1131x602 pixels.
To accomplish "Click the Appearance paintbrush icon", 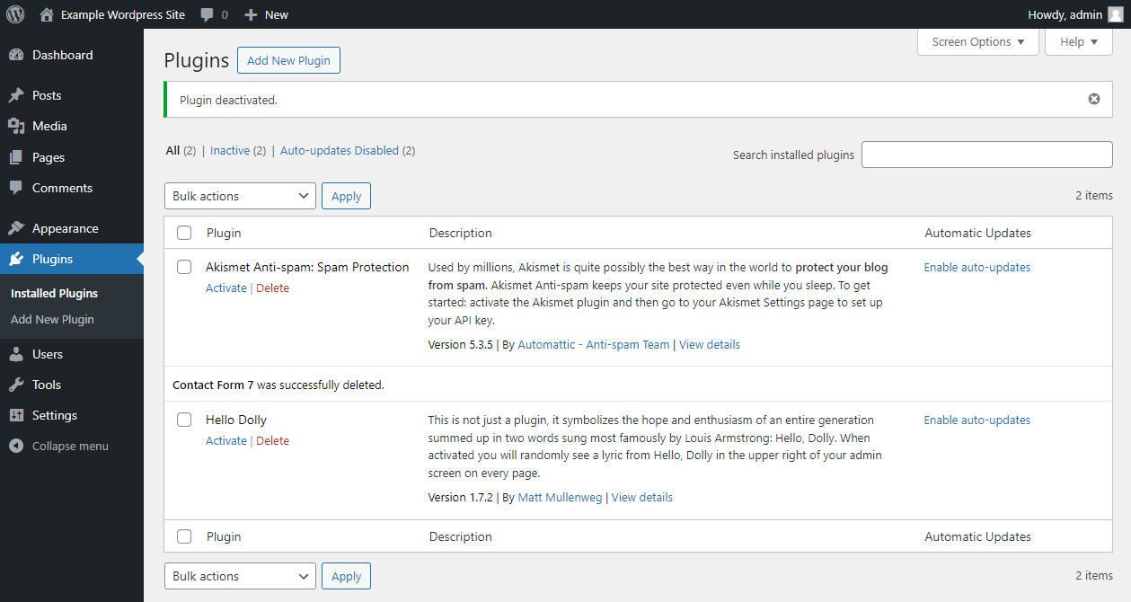I will 16,228.
